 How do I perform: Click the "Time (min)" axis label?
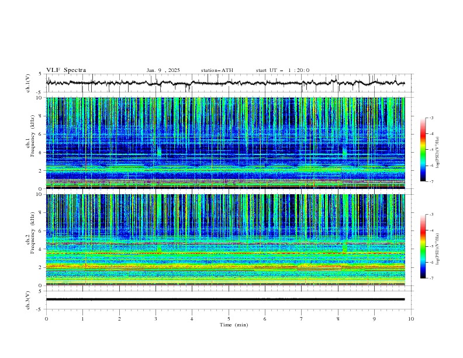point(234,325)
